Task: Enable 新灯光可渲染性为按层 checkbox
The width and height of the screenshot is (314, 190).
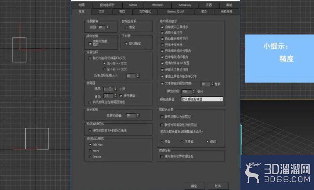Action: click(x=162, y=125)
